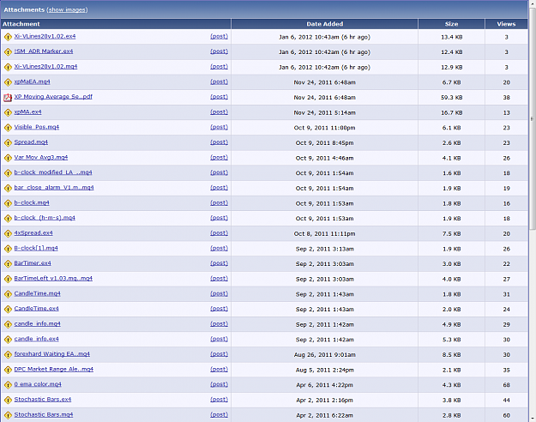This screenshot has height=422, width=536.
Task: Click the file icon beside CandleTime.mq4
Action: coord(8,294)
